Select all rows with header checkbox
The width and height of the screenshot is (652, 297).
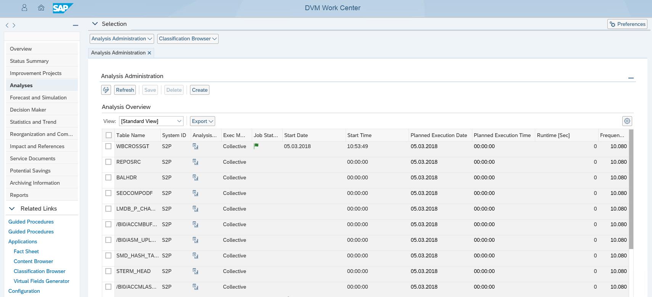[x=109, y=135]
